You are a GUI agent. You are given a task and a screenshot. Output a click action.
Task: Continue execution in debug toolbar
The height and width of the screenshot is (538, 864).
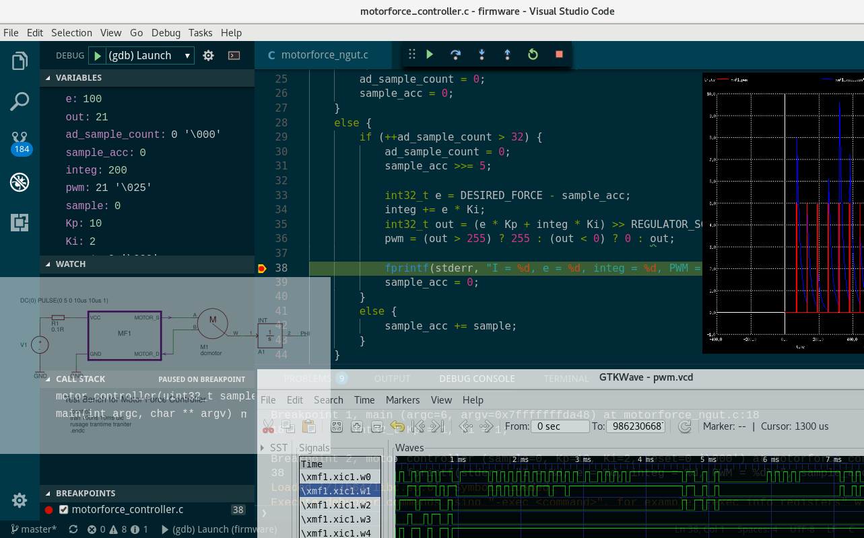tap(430, 54)
